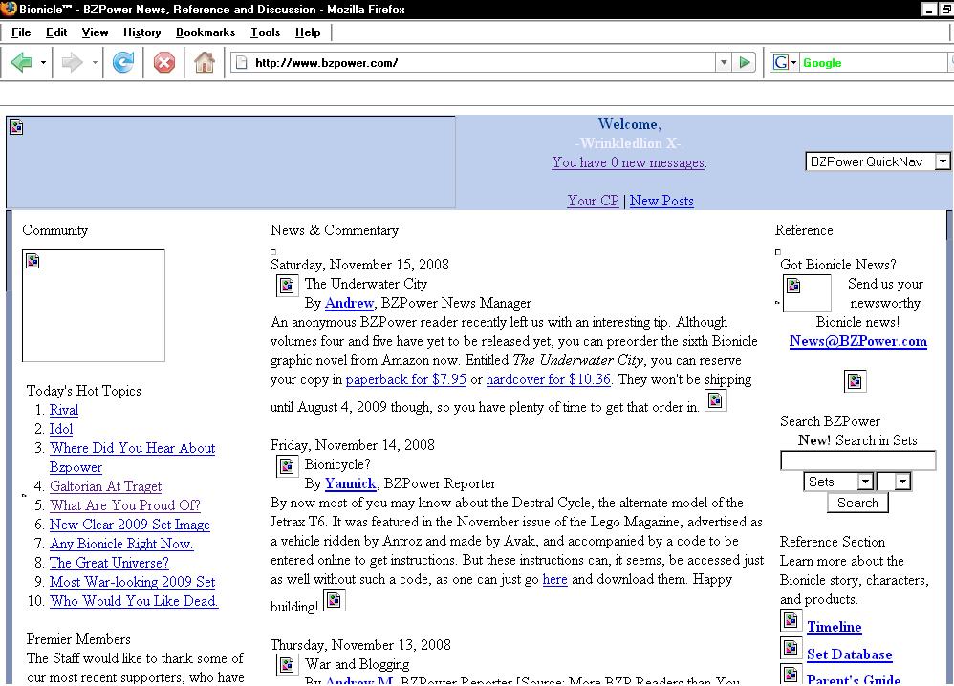Click broken image after 'building!' text
The image size is (954, 686).
334,600
